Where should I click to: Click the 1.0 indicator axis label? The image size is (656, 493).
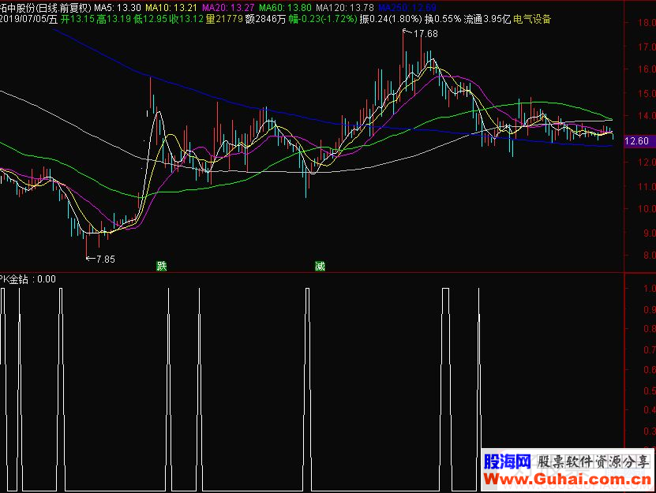tap(650, 289)
